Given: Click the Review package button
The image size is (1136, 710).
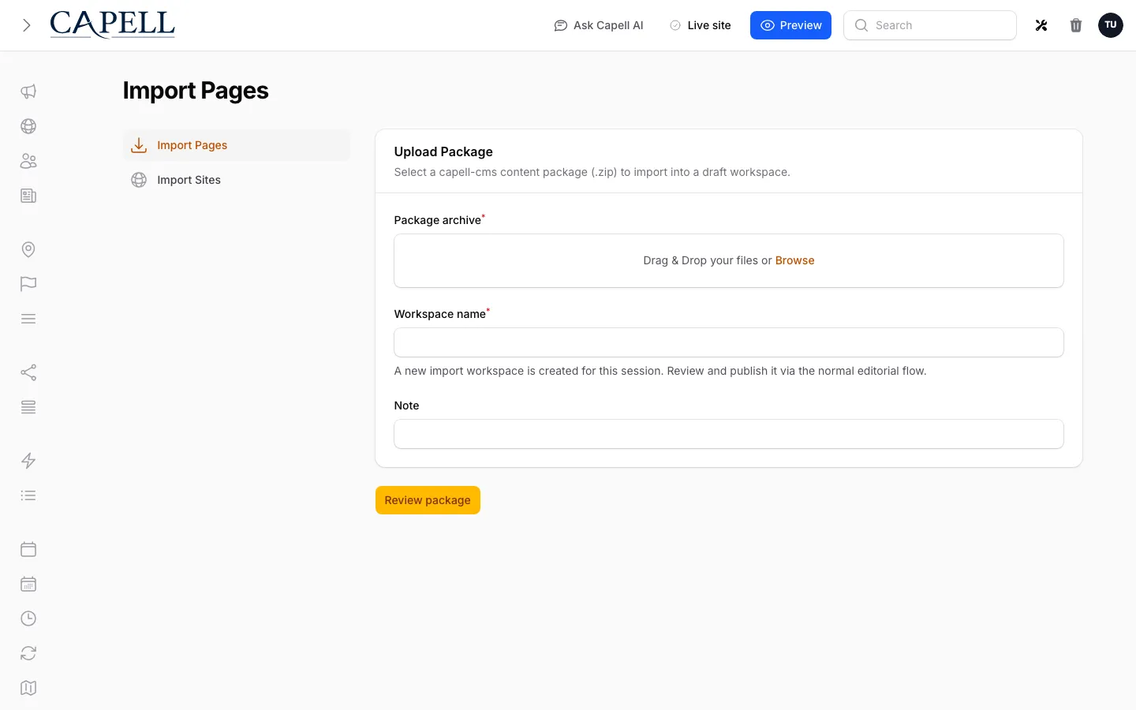Looking at the screenshot, I should click(x=428, y=500).
